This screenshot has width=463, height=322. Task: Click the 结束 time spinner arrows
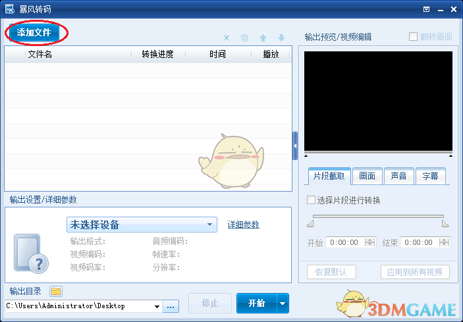point(444,242)
